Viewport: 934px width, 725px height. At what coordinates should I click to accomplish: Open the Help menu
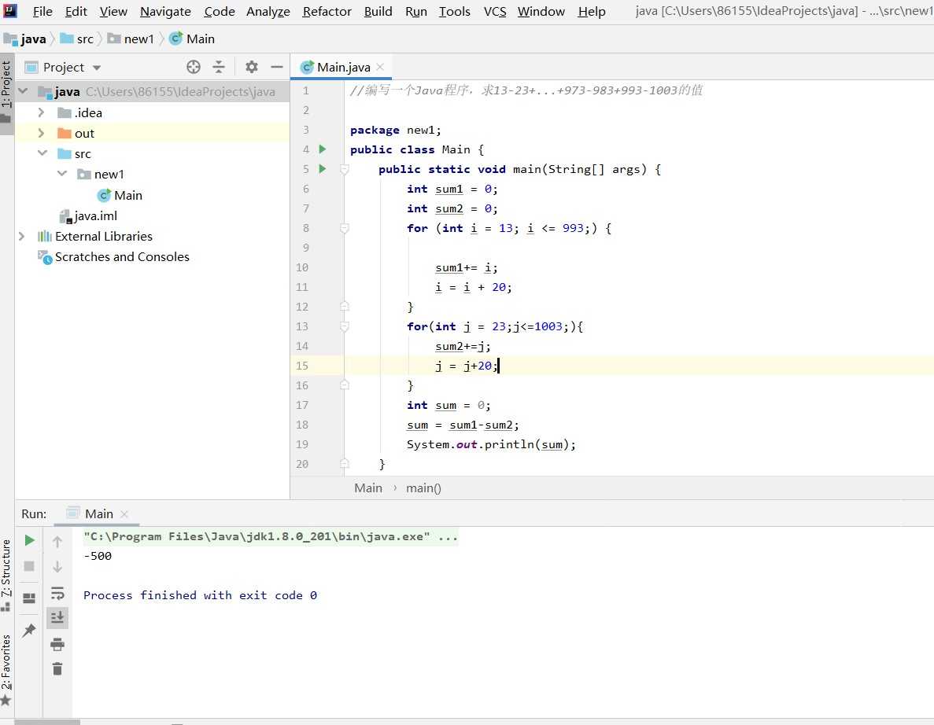tap(592, 11)
